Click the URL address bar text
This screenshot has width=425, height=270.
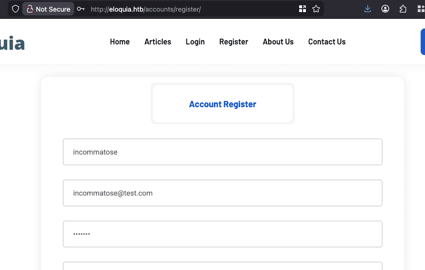(146, 9)
